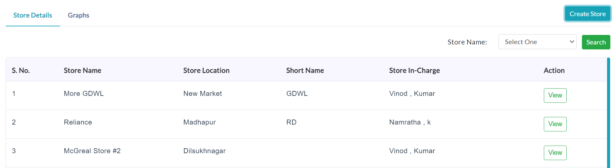Open the Store Name dropdown
616x168 pixels.
[537, 42]
